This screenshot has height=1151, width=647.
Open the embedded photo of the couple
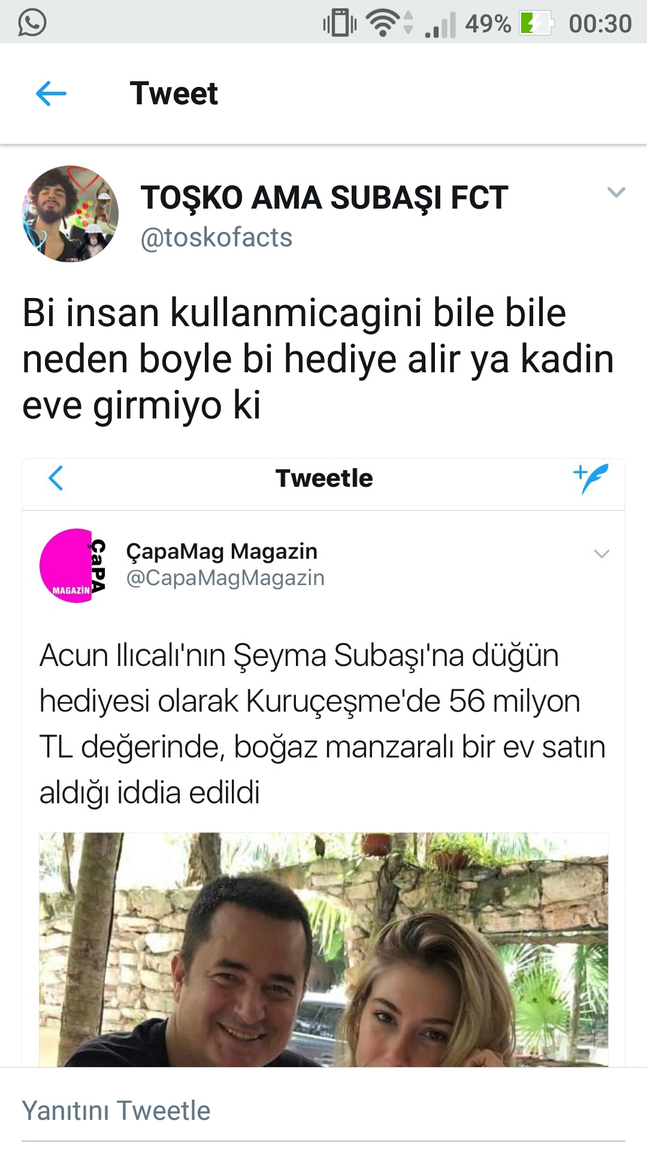[323, 950]
